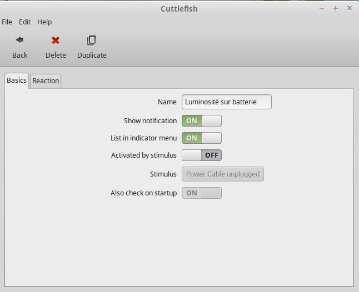Click the Name field containing Luminosité sur batterie

[x=226, y=102]
